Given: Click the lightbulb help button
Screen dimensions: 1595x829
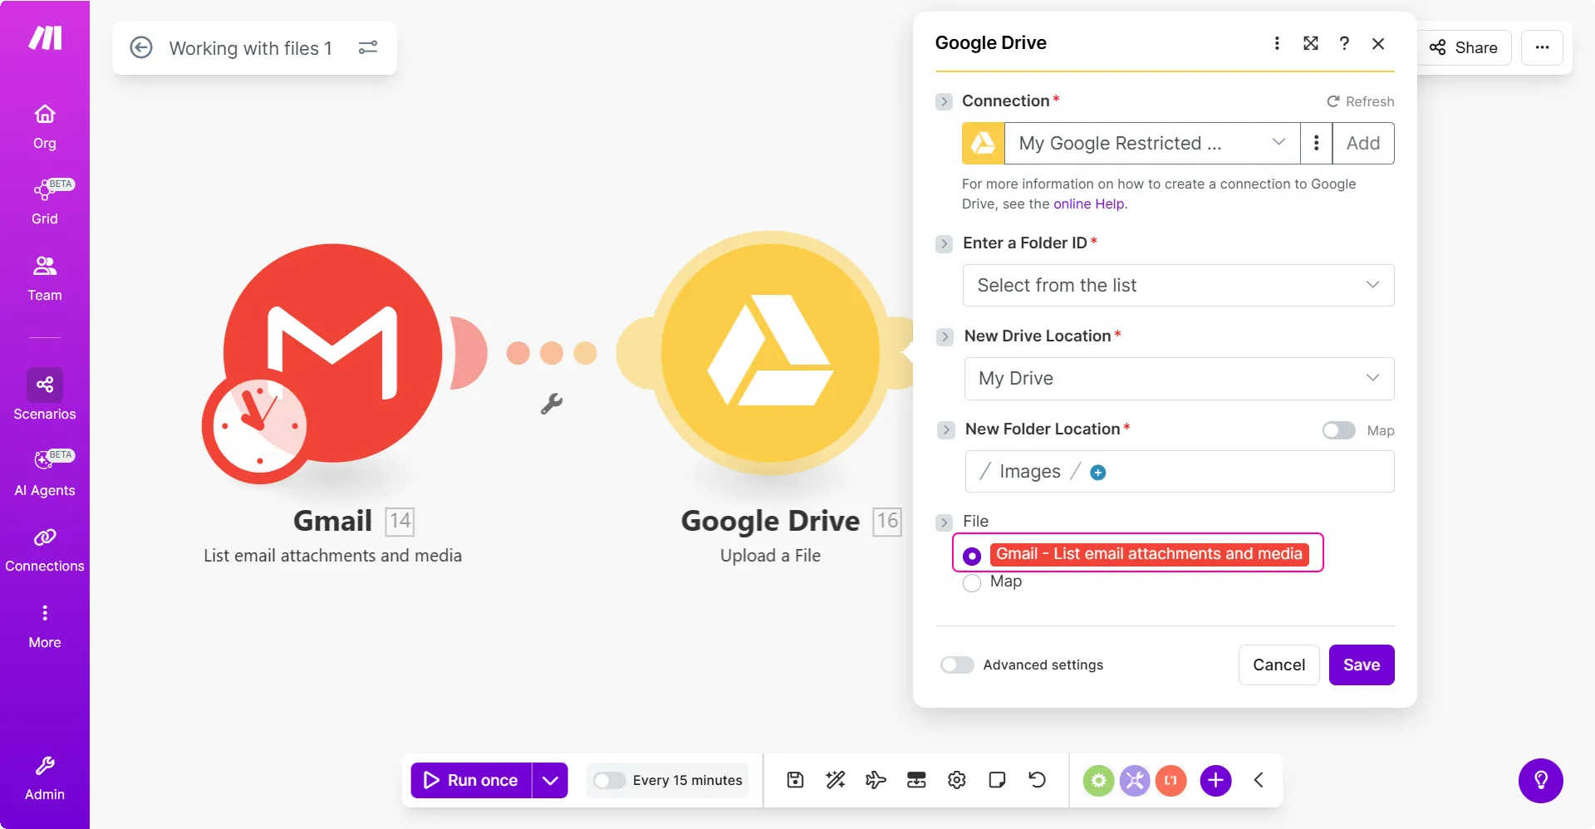Looking at the screenshot, I should (1541, 781).
